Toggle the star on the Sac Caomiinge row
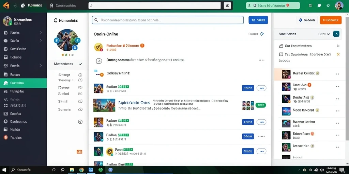The height and width of the screenshot is (174, 349). (338, 54)
